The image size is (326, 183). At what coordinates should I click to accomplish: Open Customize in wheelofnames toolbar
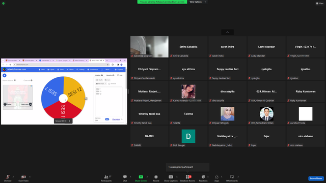point(93,70)
